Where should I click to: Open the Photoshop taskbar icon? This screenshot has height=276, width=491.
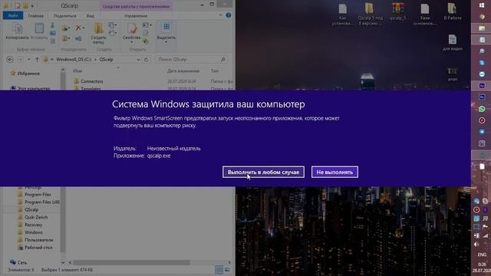point(482,97)
